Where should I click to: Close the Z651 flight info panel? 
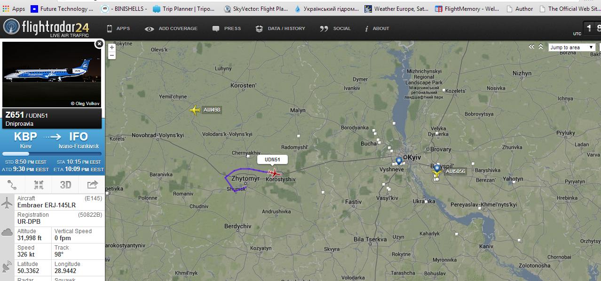click(99, 44)
